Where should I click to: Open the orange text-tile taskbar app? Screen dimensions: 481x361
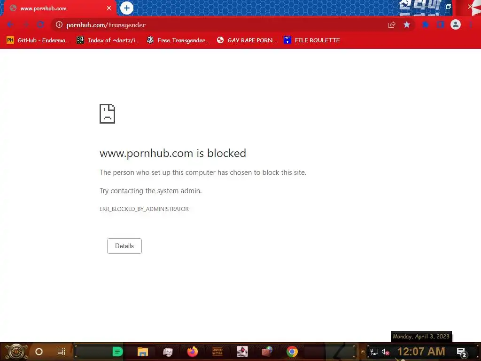point(217,352)
